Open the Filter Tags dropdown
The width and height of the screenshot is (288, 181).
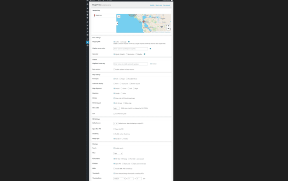(x=118, y=153)
